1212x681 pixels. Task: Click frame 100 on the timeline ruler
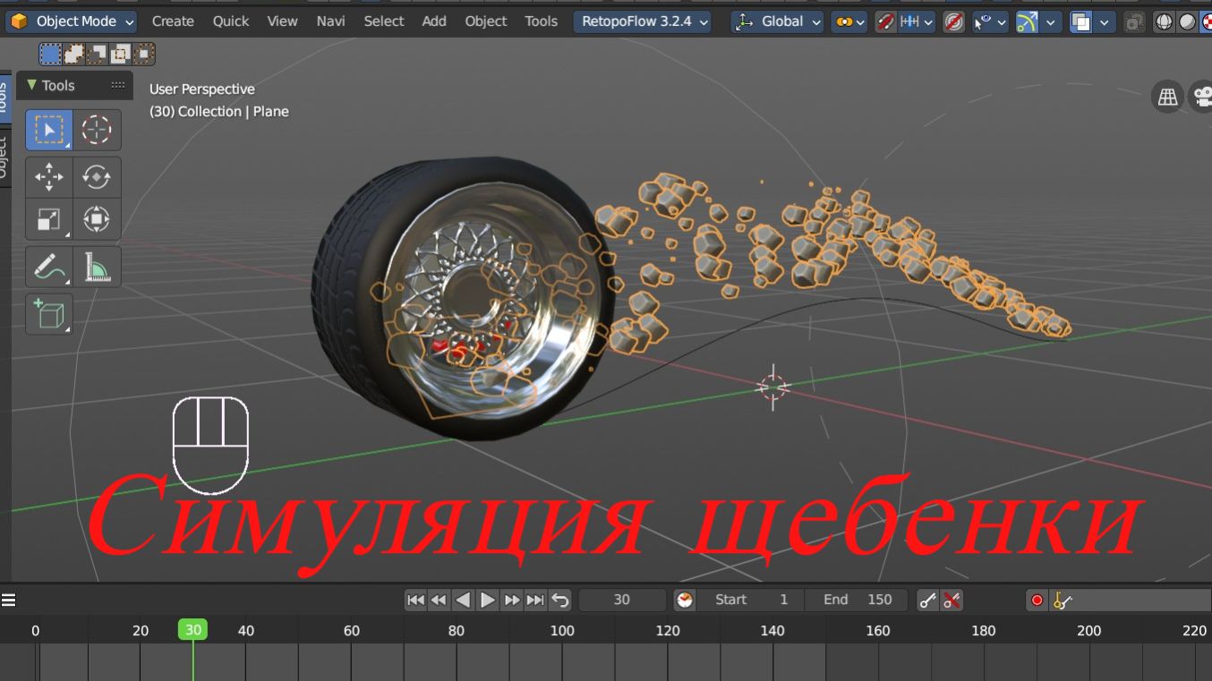(562, 631)
